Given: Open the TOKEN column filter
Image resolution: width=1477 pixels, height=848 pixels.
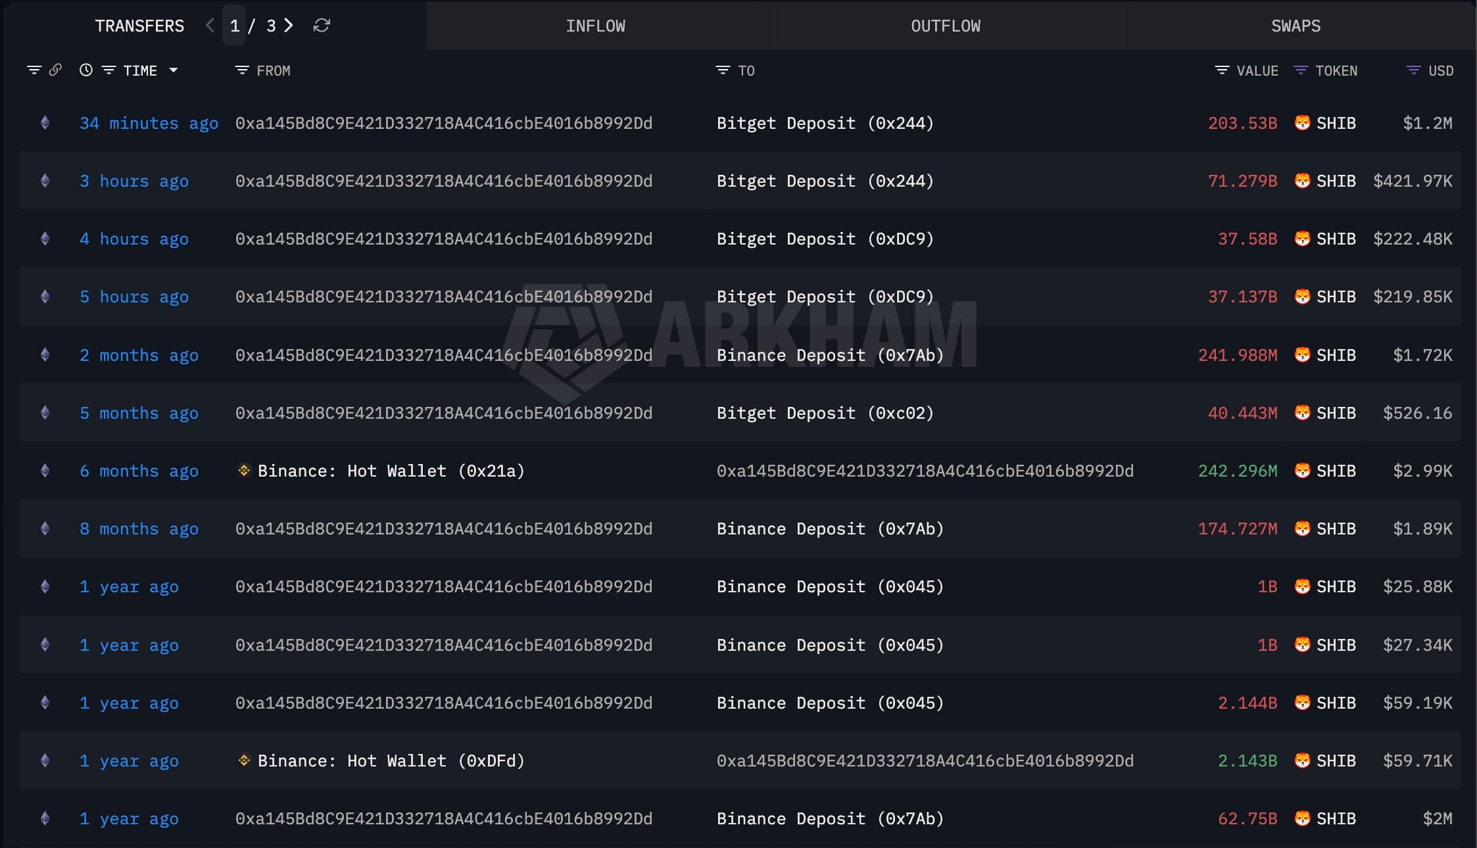Looking at the screenshot, I should pyautogui.click(x=1300, y=70).
